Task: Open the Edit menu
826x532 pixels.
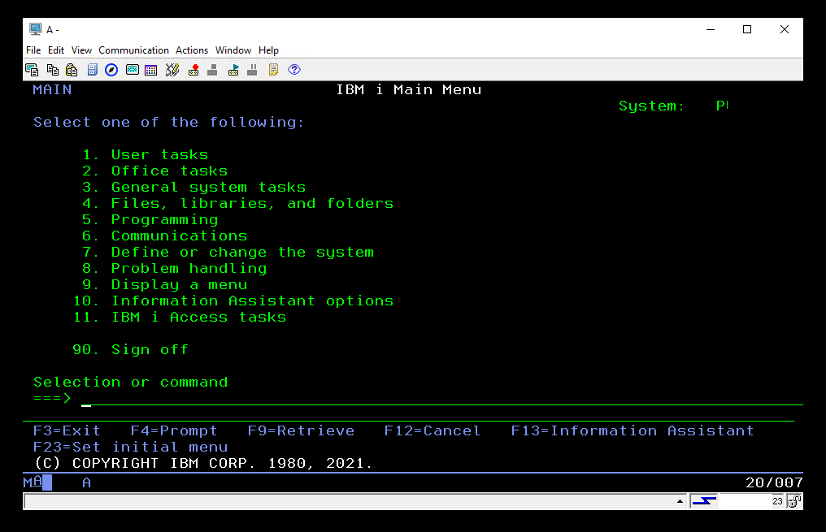Action: coord(56,50)
